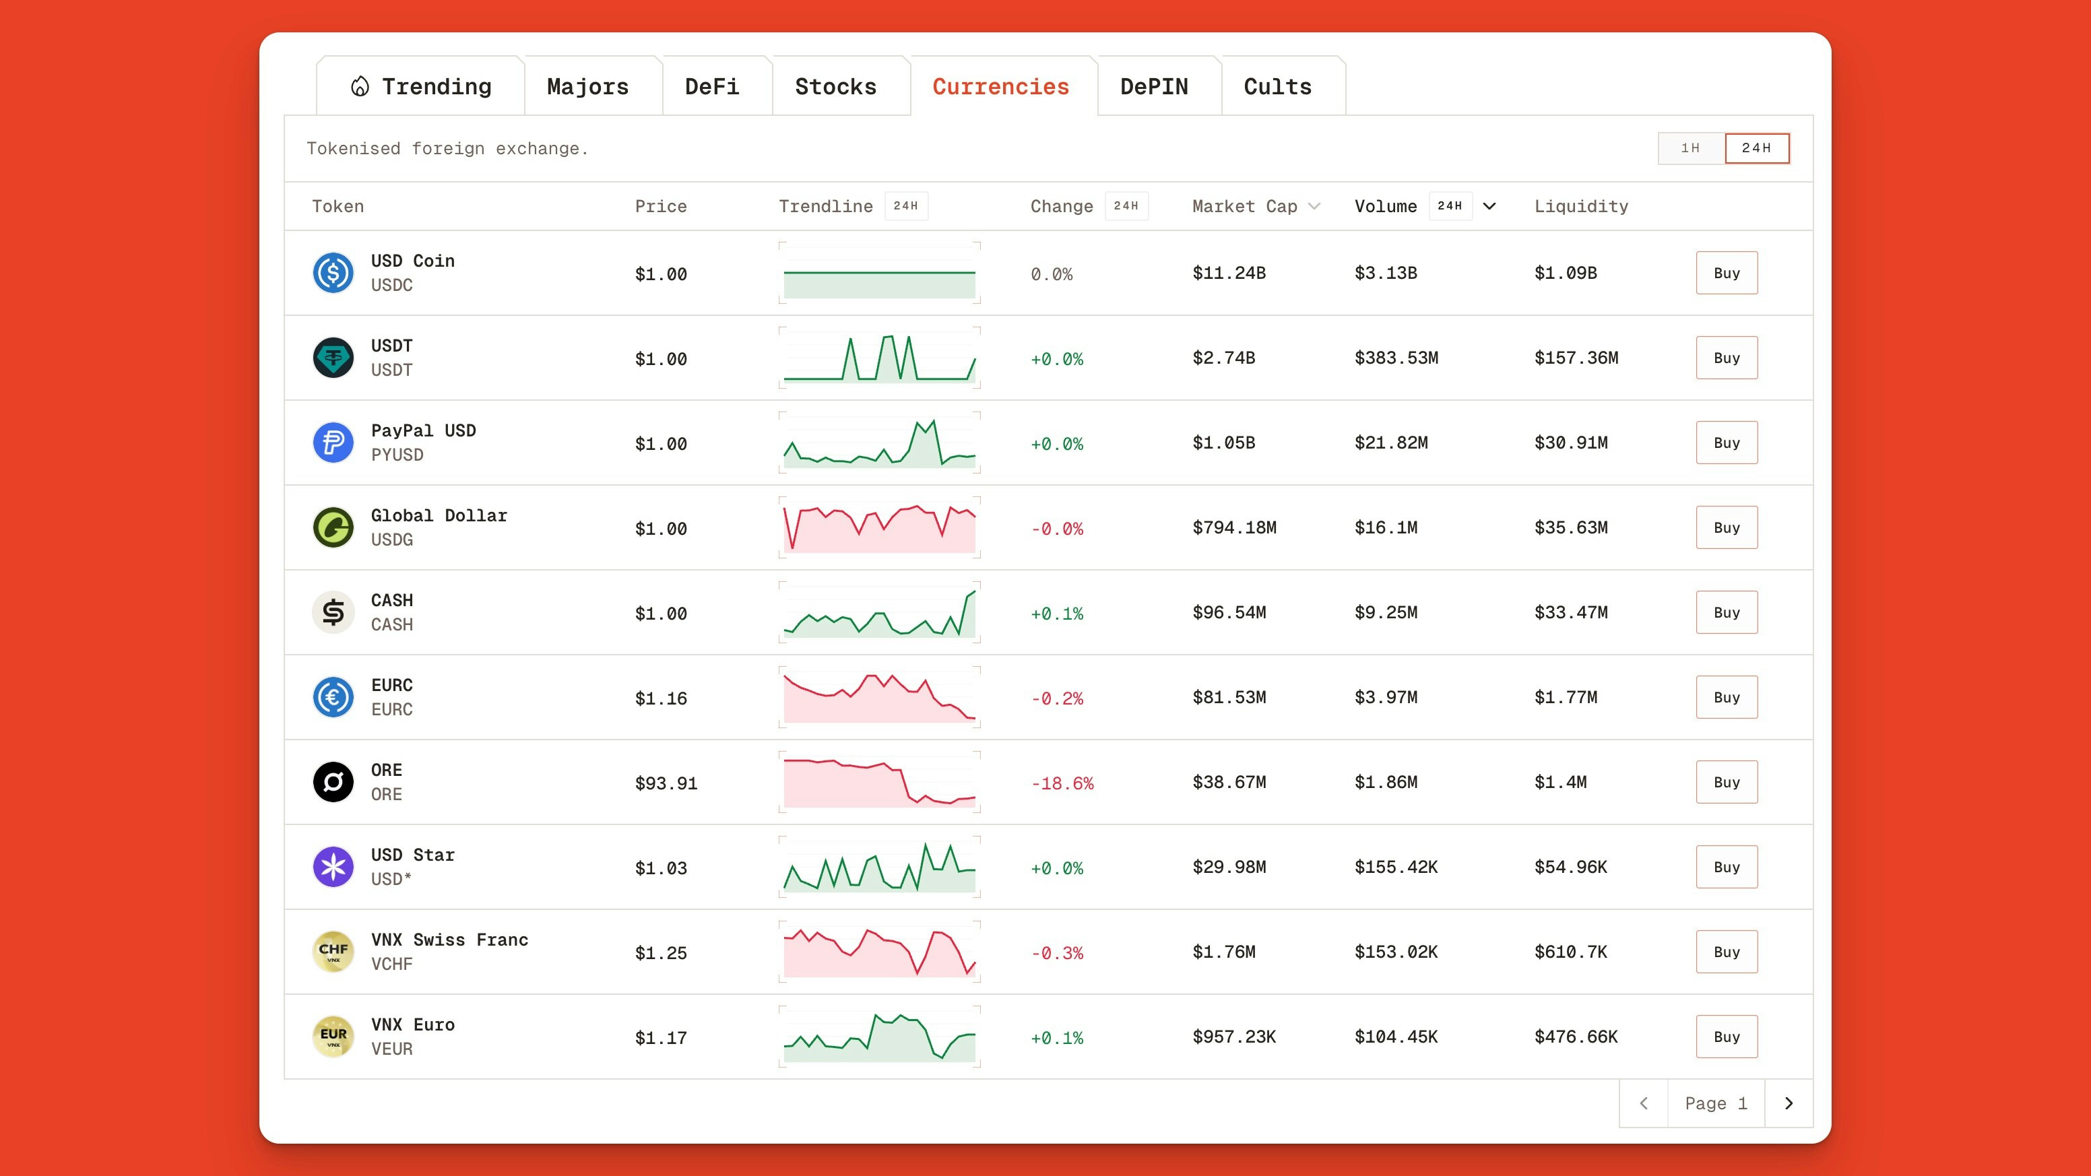Open the Global Dollar token icon
The image size is (2091, 1176).
click(333, 527)
